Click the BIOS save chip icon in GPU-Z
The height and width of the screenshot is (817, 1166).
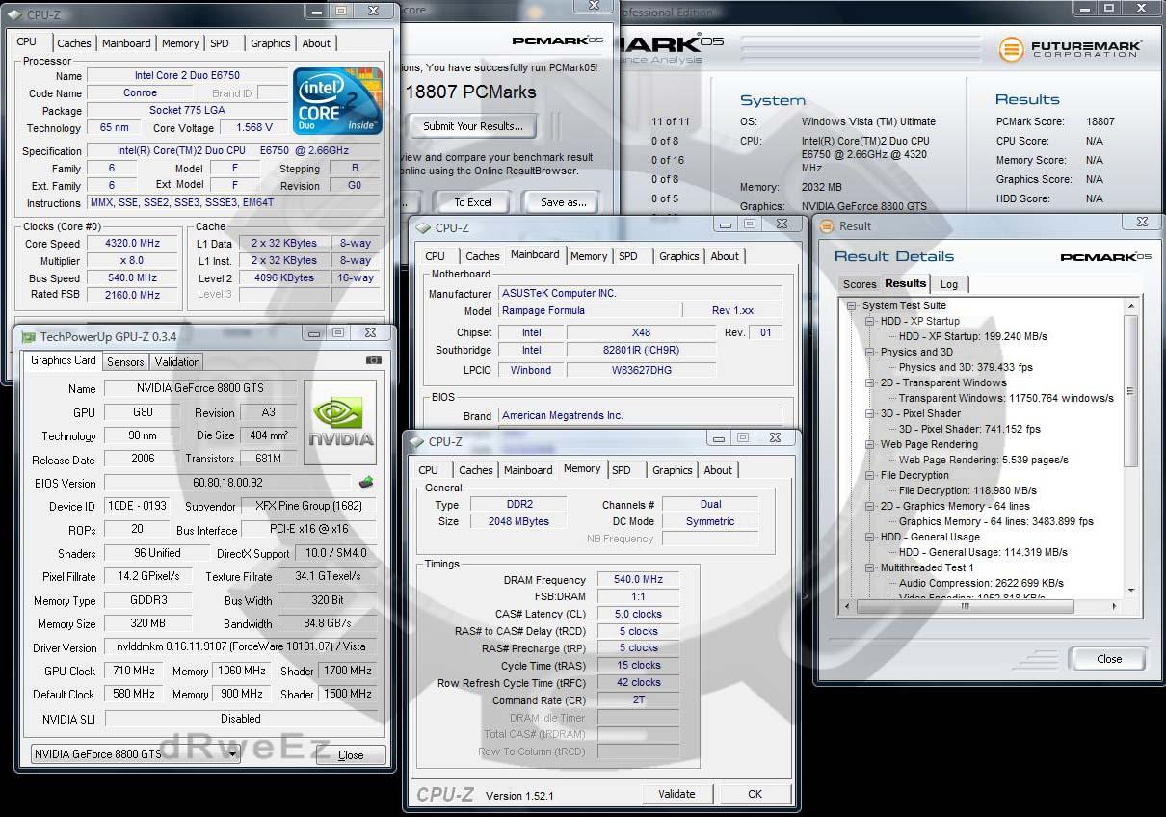click(366, 482)
